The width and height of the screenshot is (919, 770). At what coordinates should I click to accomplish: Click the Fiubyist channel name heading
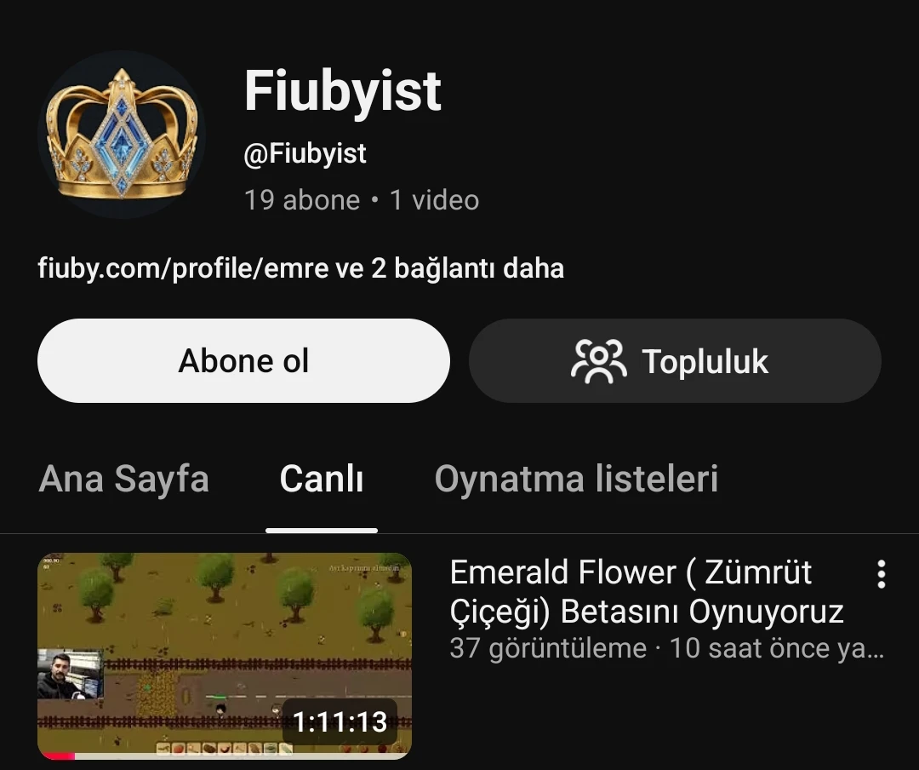(x=342, y=90)
